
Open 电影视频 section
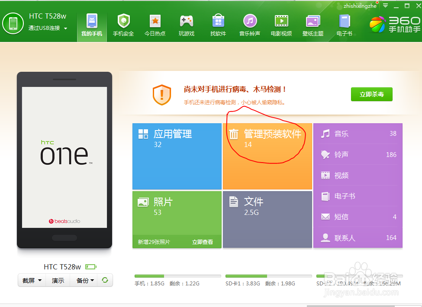point(281,25)
